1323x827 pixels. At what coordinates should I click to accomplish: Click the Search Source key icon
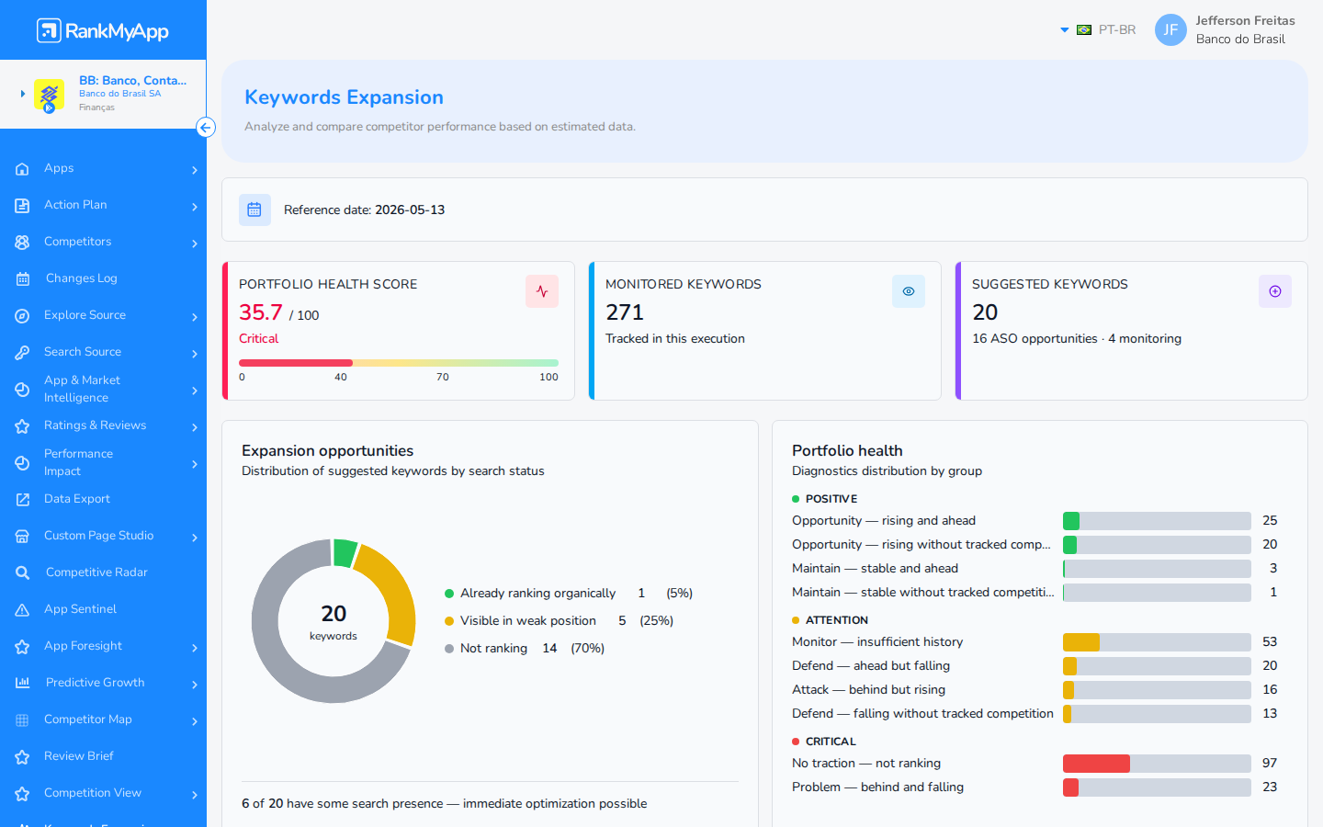22,353
